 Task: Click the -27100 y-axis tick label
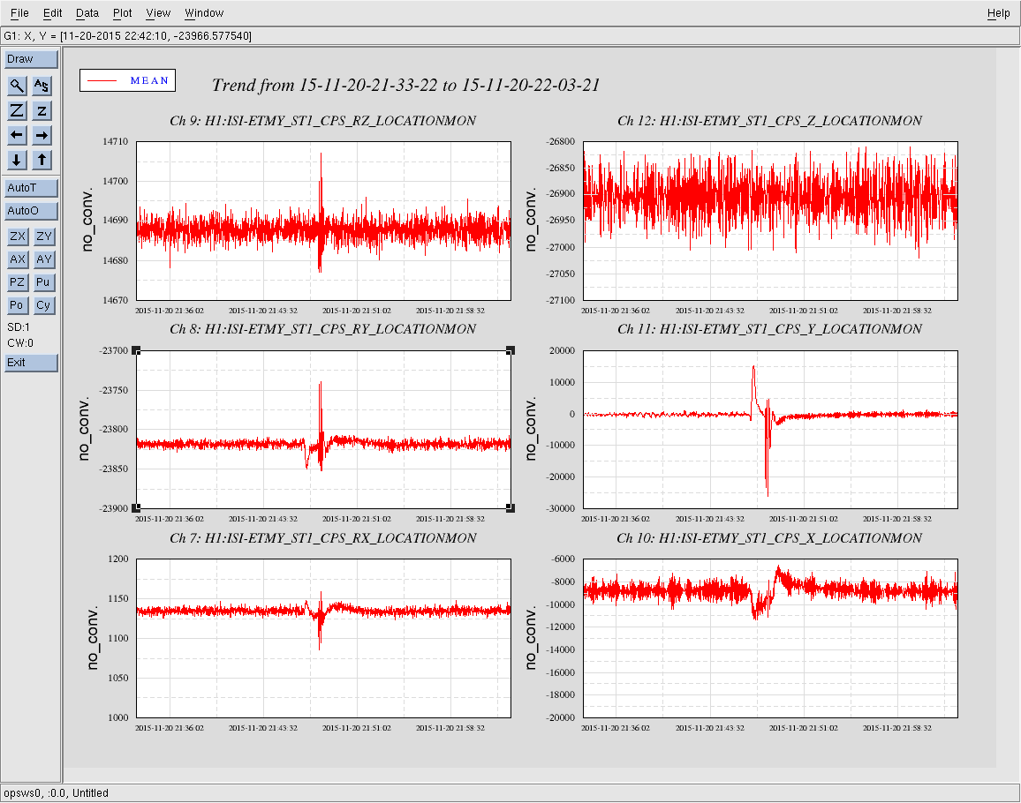point(561,300)
